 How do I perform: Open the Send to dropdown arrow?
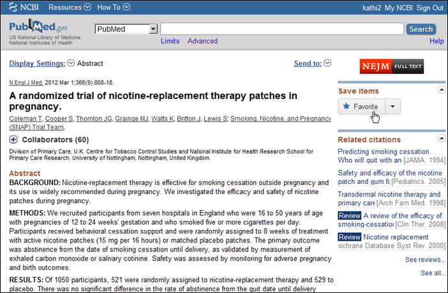[327, 63]
